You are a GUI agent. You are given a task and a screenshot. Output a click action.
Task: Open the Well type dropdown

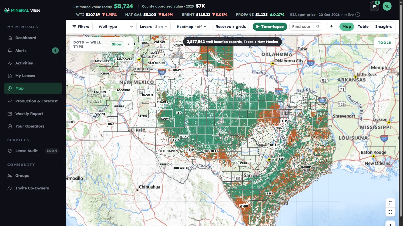[x=114, y=27]
